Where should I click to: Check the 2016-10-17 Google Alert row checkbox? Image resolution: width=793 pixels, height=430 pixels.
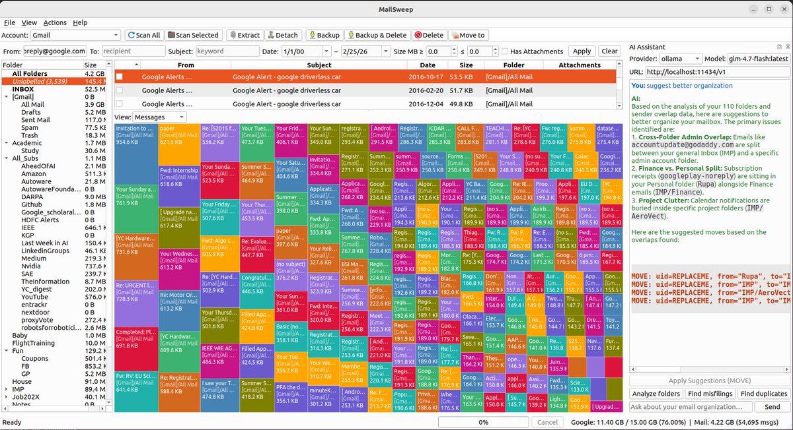(120, 77)
